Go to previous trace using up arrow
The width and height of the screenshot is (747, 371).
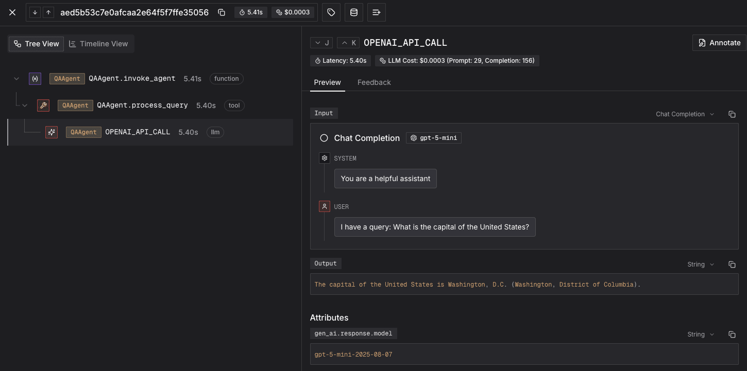point(48,12)
